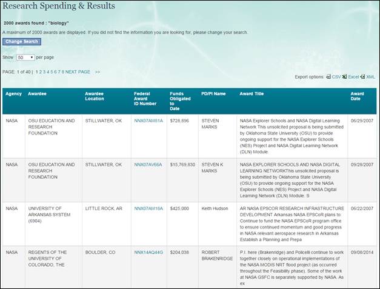Jump to last page with double arrows
The image size is (380, 289).
pos(98,71)
